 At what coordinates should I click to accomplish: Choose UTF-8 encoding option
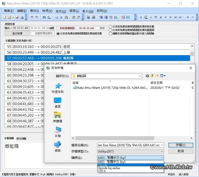coord(131,171)
